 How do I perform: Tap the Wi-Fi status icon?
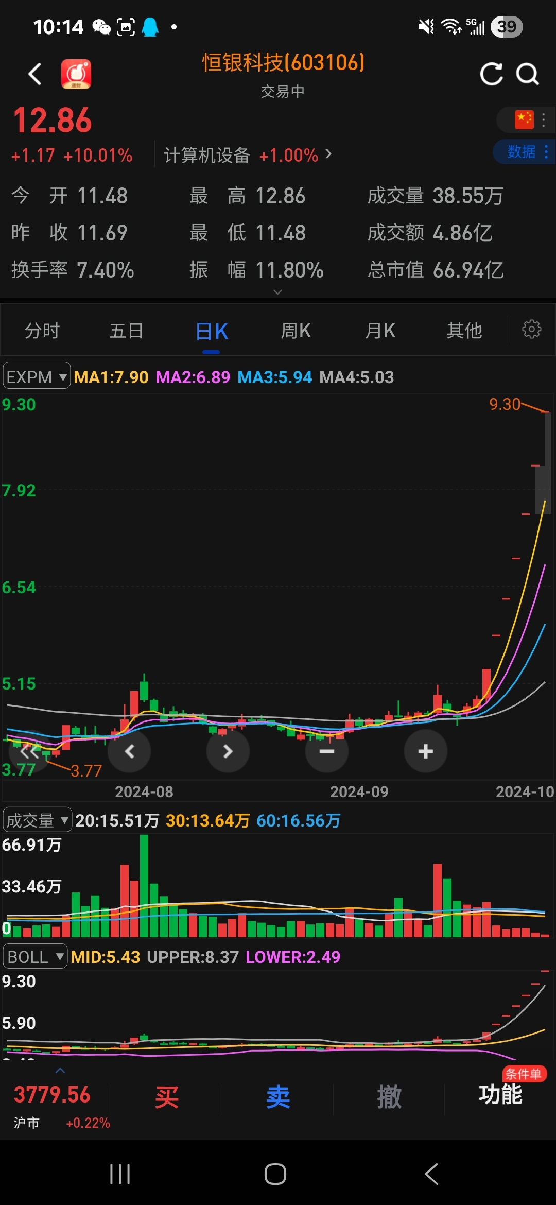pos(452,27)
